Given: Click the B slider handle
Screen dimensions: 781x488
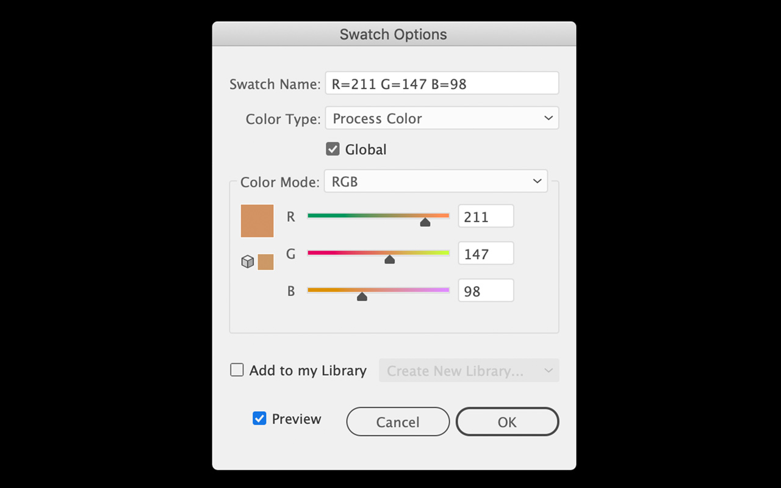Looking at the screenshot, I should pyautogui.click(x=362, y=297).
